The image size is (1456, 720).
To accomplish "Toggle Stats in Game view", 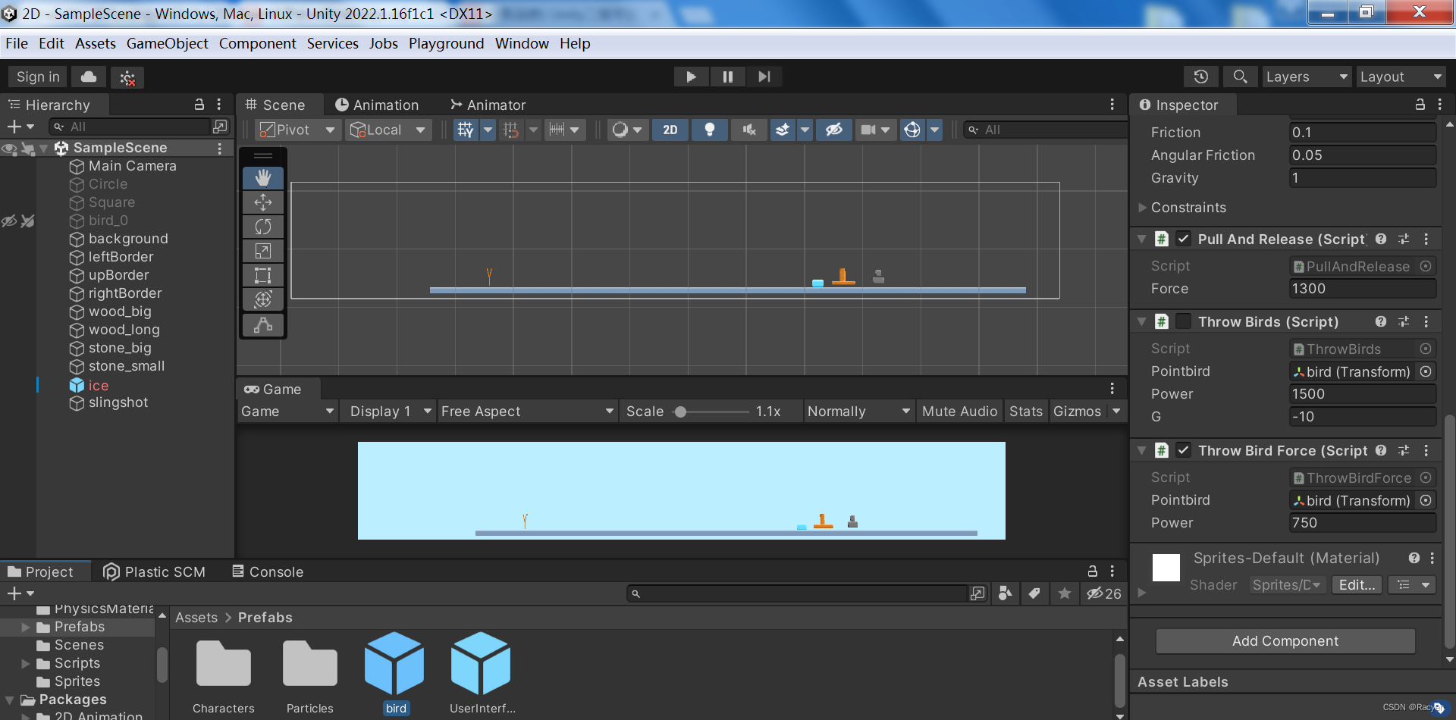I will point(1026,411).
